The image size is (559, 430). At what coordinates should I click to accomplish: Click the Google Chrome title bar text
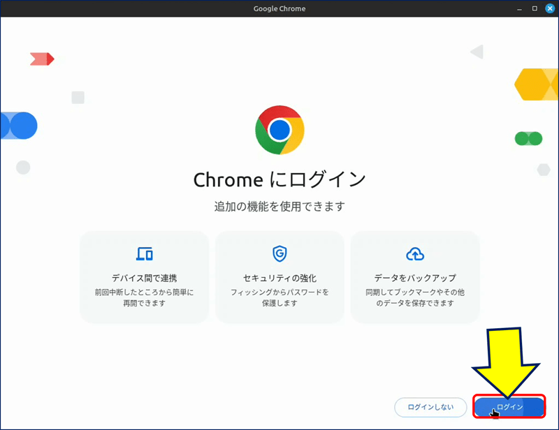tap(279, 8)
